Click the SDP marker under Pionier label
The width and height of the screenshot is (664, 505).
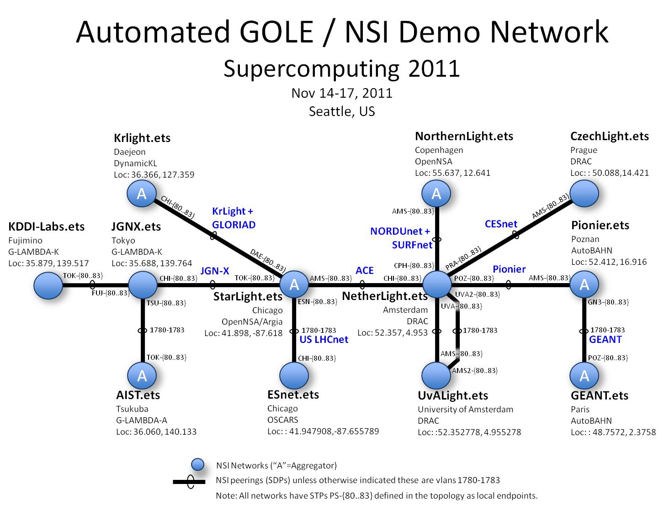click(509, 285)
